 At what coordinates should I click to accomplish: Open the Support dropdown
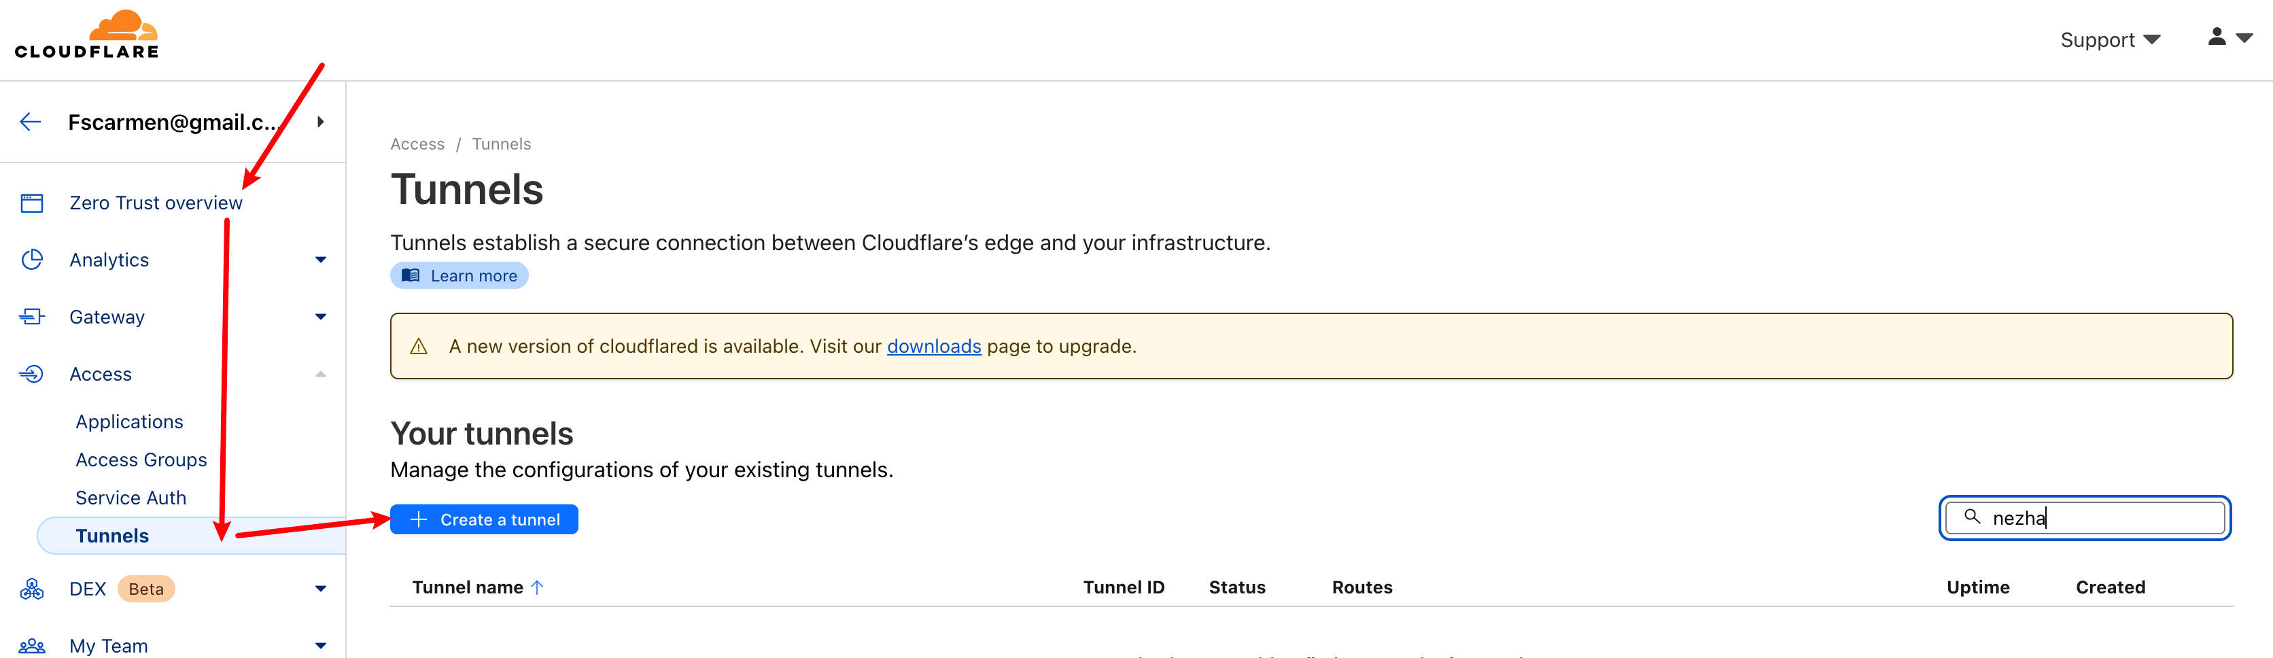[x=2109, y=39]
